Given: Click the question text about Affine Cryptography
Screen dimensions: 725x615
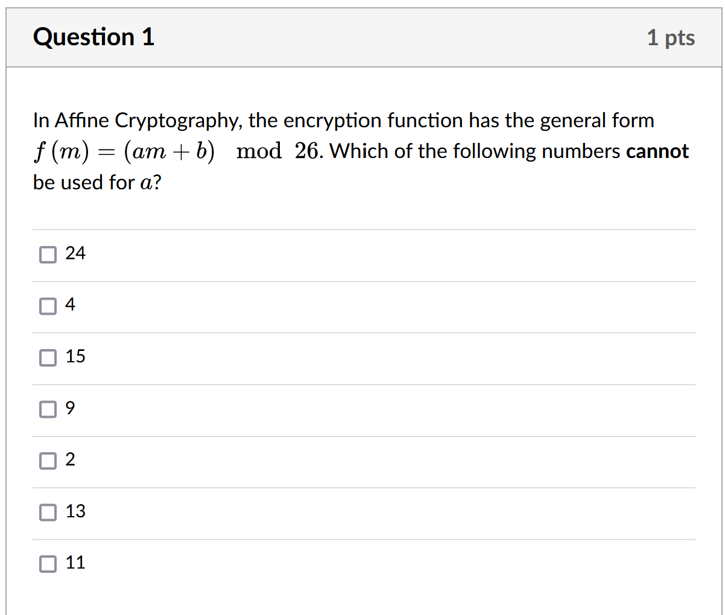Looking at the screenshot, I should click(x=343, y=120).
